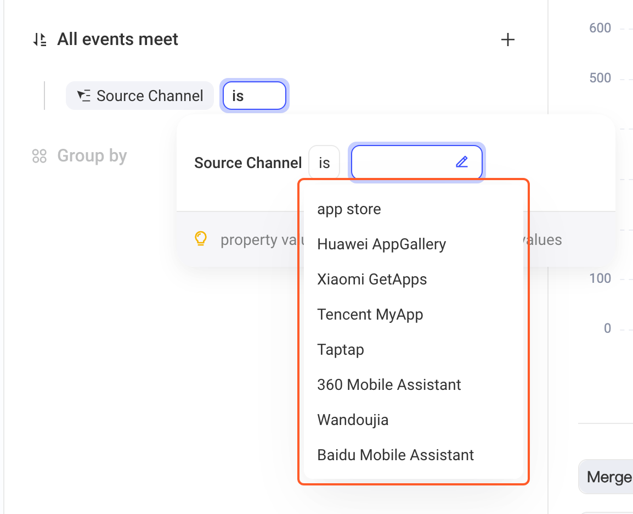Click the pencil edit icon in value field

pyautogui.click(x=462, y=162)
